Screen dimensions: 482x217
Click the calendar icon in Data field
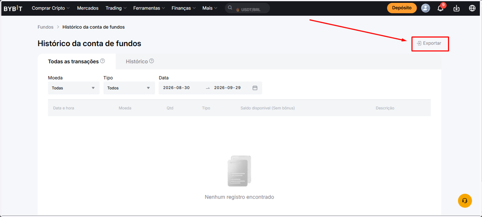[x=255, y=88]
